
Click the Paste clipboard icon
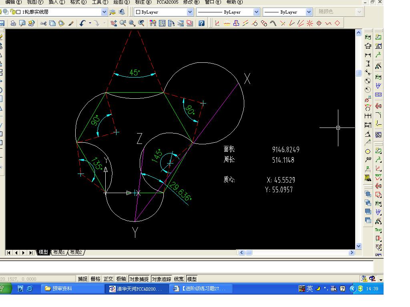pos(61,24)
